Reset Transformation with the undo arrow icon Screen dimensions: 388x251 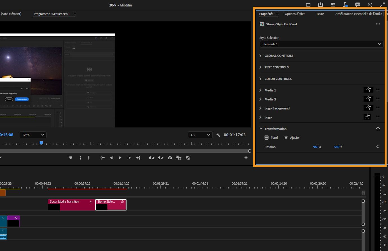pyautogui.click(x=378, y=129)
